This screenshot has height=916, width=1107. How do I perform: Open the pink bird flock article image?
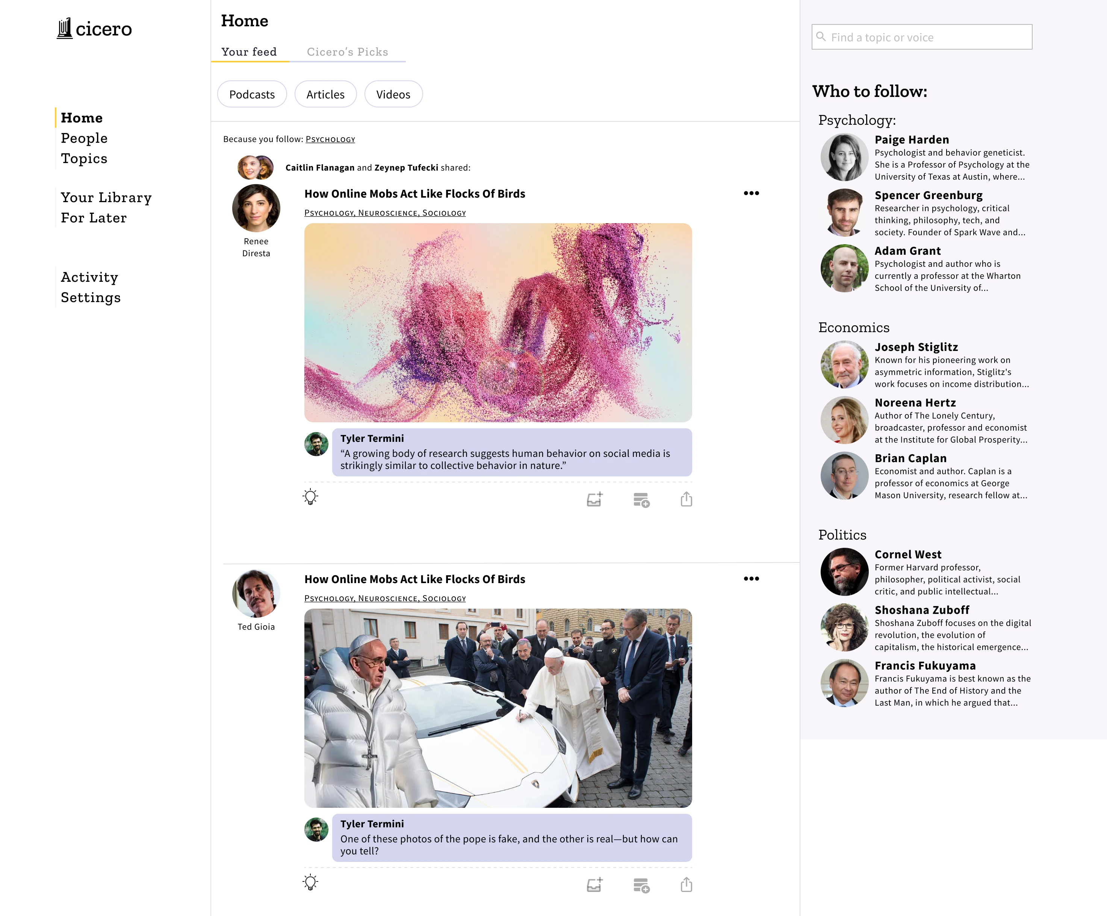(x=498, y=322)
